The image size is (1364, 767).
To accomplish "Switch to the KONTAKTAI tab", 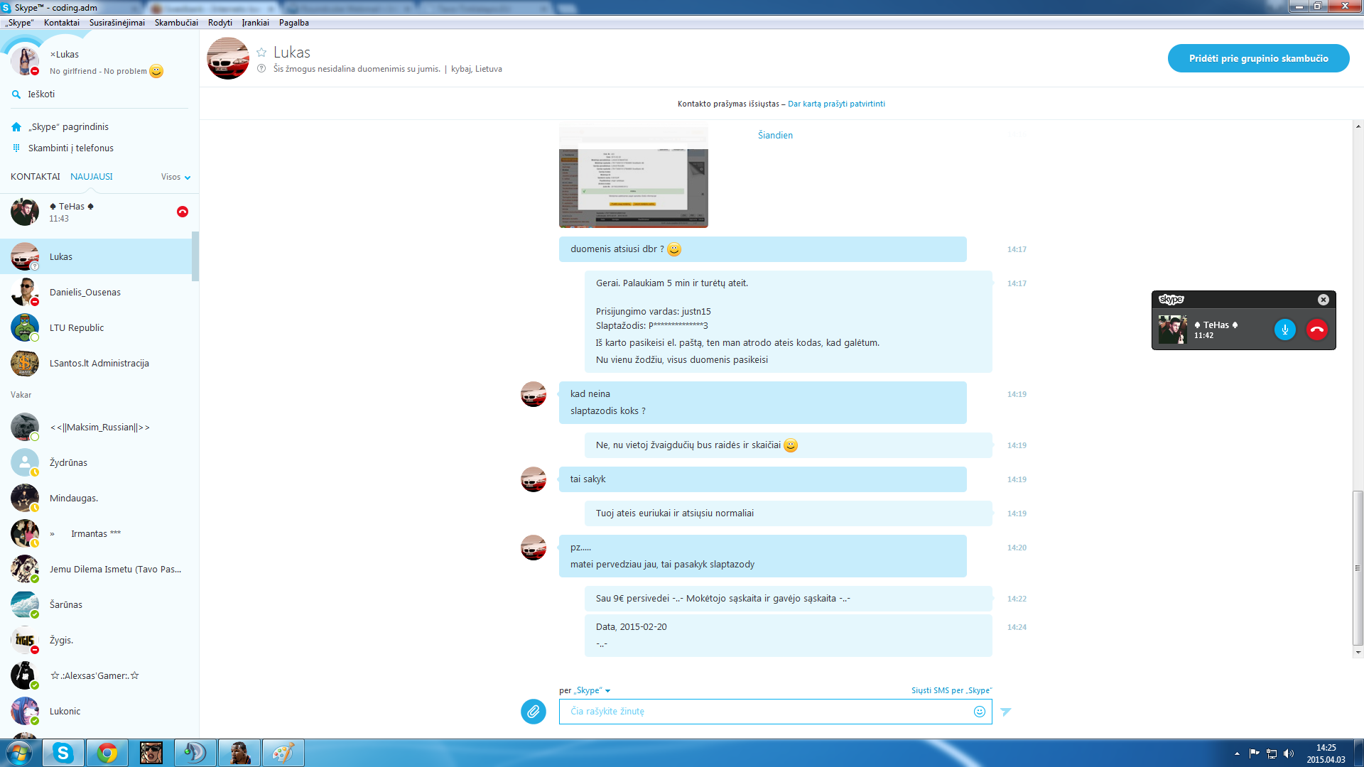I will point(36,177).
